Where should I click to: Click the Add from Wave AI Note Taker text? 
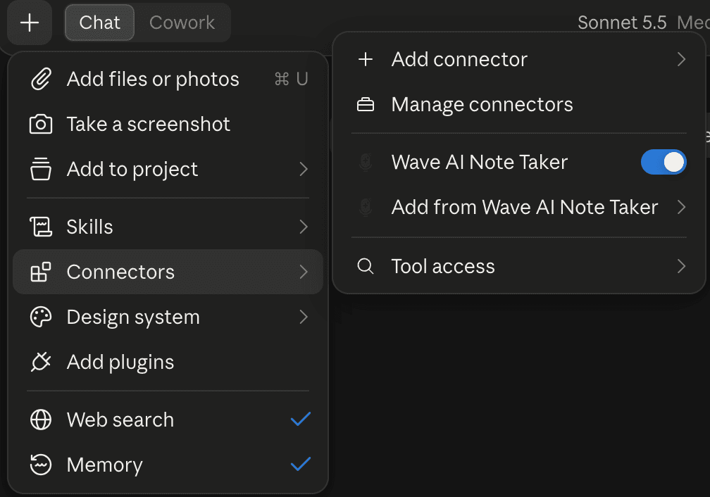[x=524, y=207]
